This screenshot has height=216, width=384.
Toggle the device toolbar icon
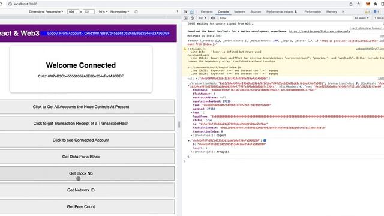[x=192, y=11]
